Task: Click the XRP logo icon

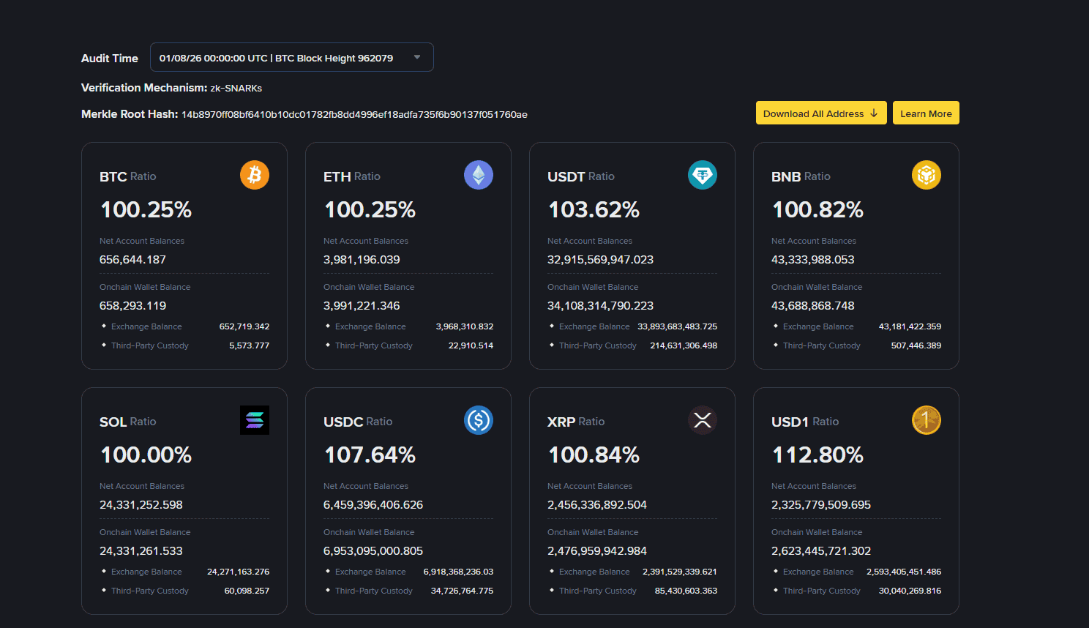Action: click(x=703, y=420)
